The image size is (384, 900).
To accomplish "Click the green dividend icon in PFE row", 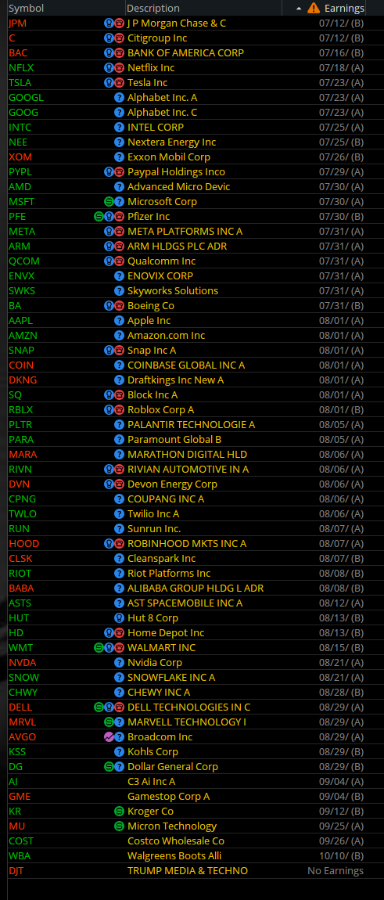I will 99,217.
